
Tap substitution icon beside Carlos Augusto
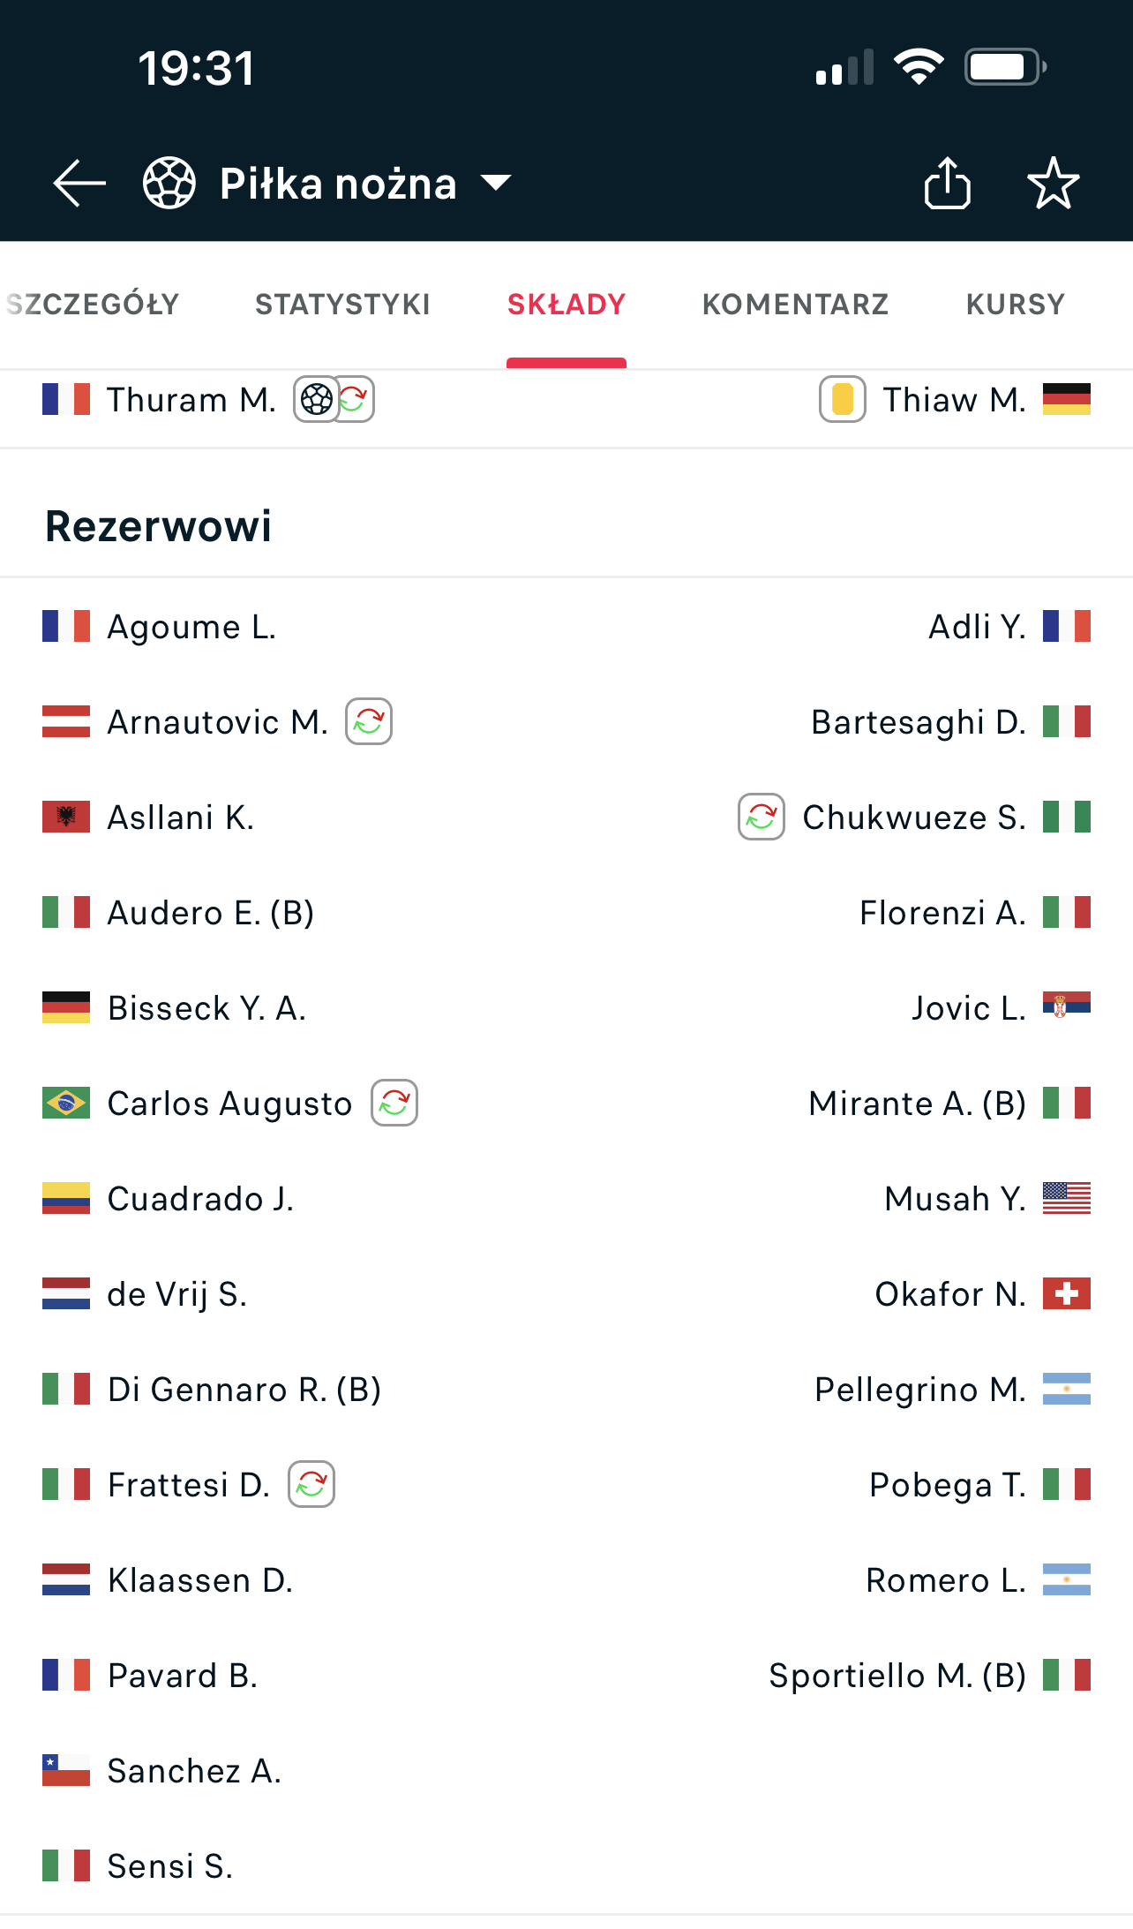point(394,1104)
